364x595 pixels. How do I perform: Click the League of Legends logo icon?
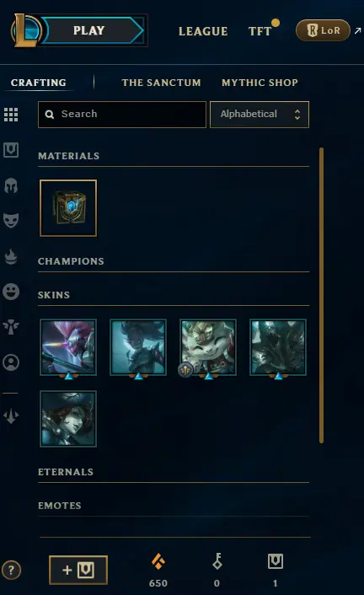[26, 30]
